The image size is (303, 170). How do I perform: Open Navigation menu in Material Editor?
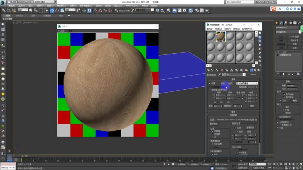tap(228, 29)
